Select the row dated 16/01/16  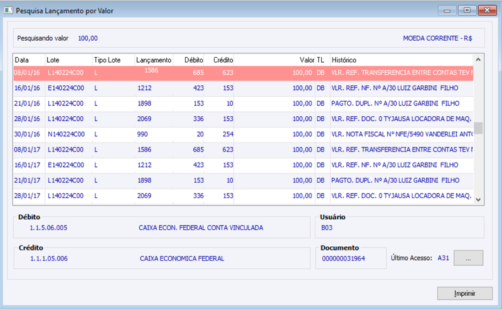click(x=243, y=88)
